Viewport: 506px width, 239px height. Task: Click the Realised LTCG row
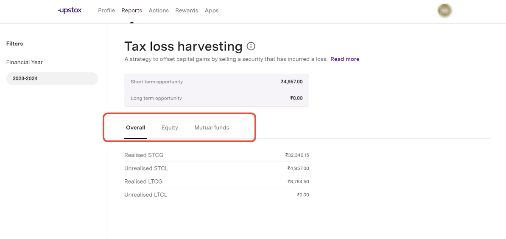pos(216,181)
